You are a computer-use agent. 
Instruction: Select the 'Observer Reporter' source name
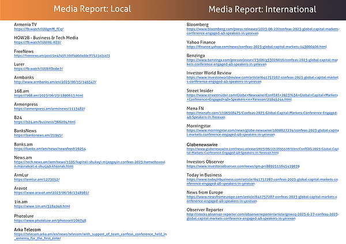pyautogui.click(x=205, y=210)
